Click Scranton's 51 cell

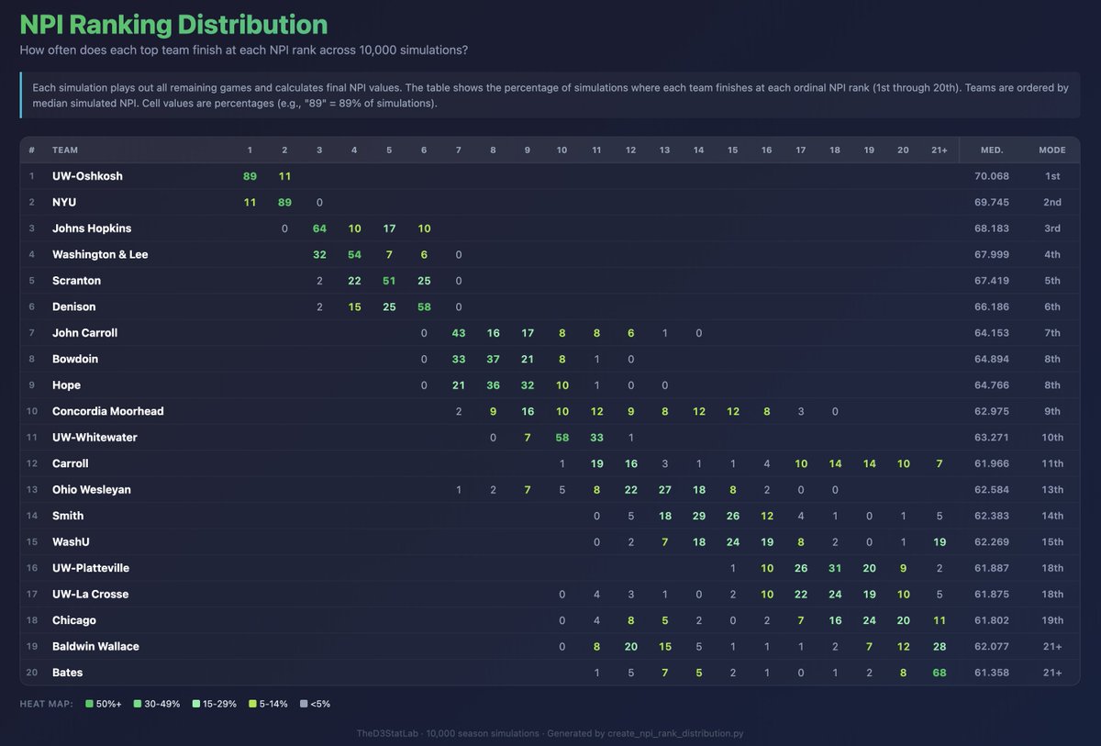(389, 281)
